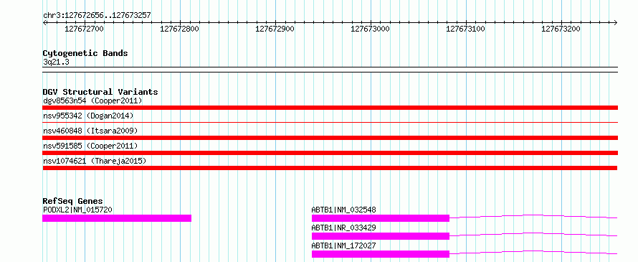Click the left arrow end of the ruler
Image resolution: width=638 pixels, height=262 pixels.
[x=44, y=22]
